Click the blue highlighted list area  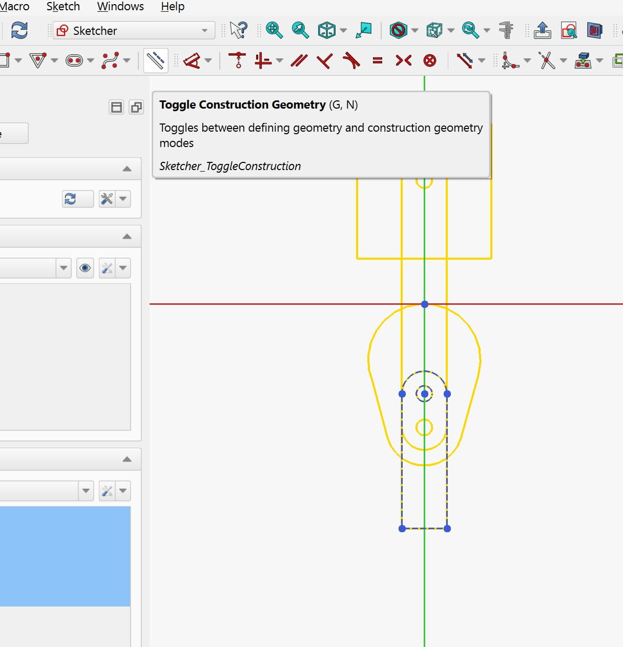click(65, 556)
